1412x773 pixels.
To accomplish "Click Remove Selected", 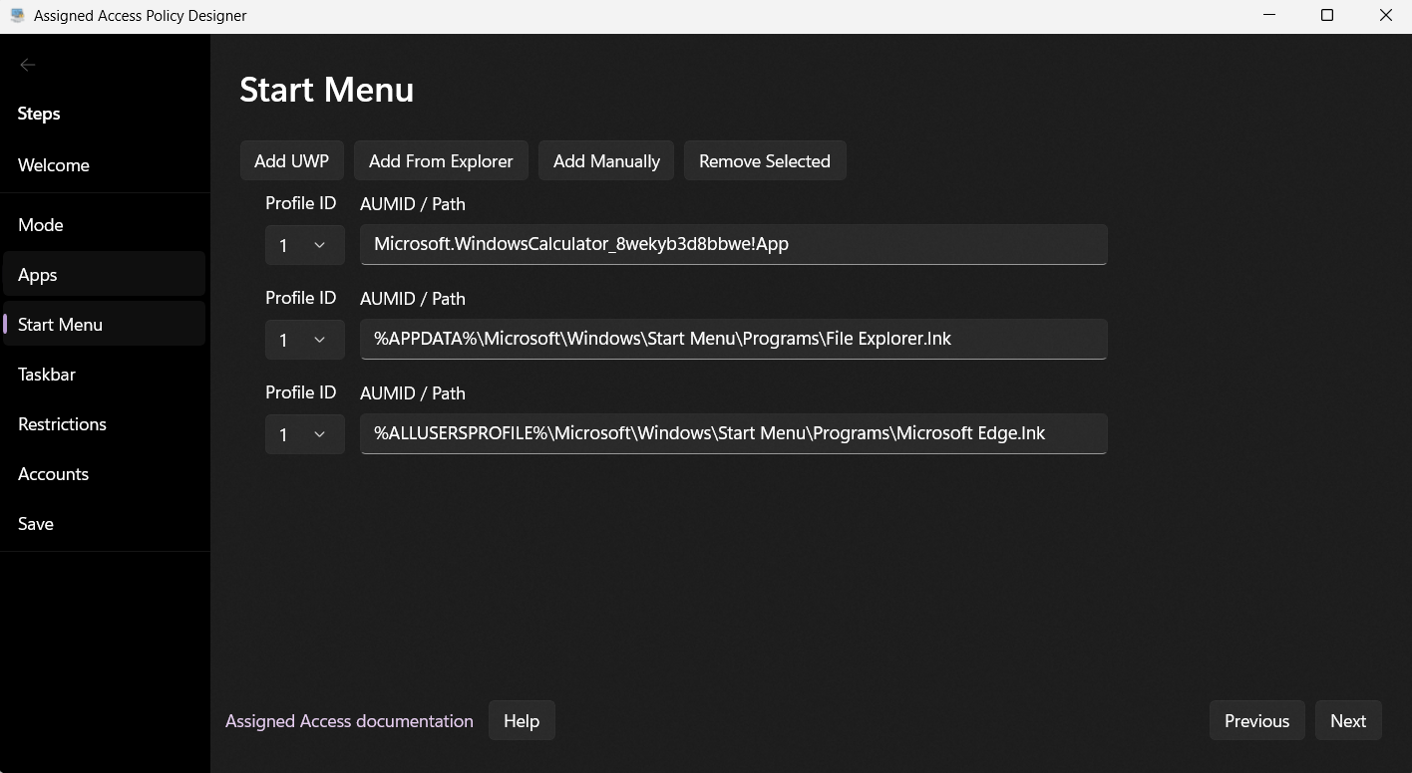I will click(765, 159).
